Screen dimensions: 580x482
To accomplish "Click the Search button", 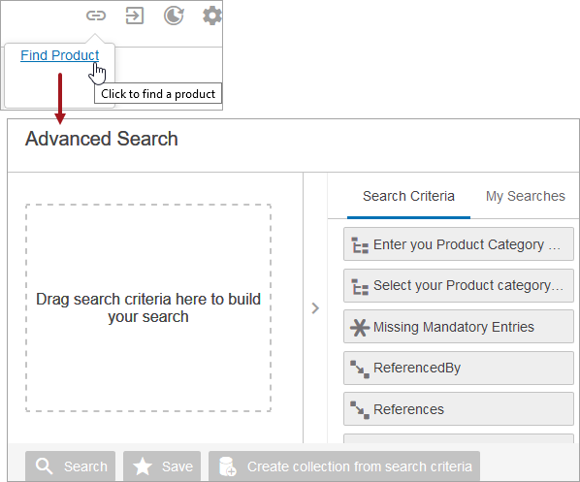I will click(x=70, y=466).
